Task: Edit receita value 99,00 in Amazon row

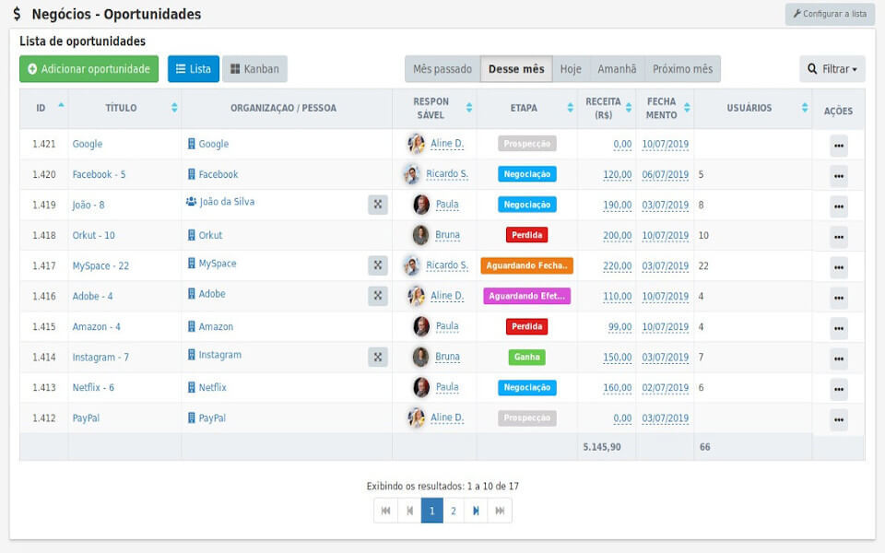Action: pos(619,326)
